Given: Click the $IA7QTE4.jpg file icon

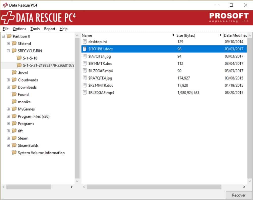Looking at the screenshot, I should [85, 56].
